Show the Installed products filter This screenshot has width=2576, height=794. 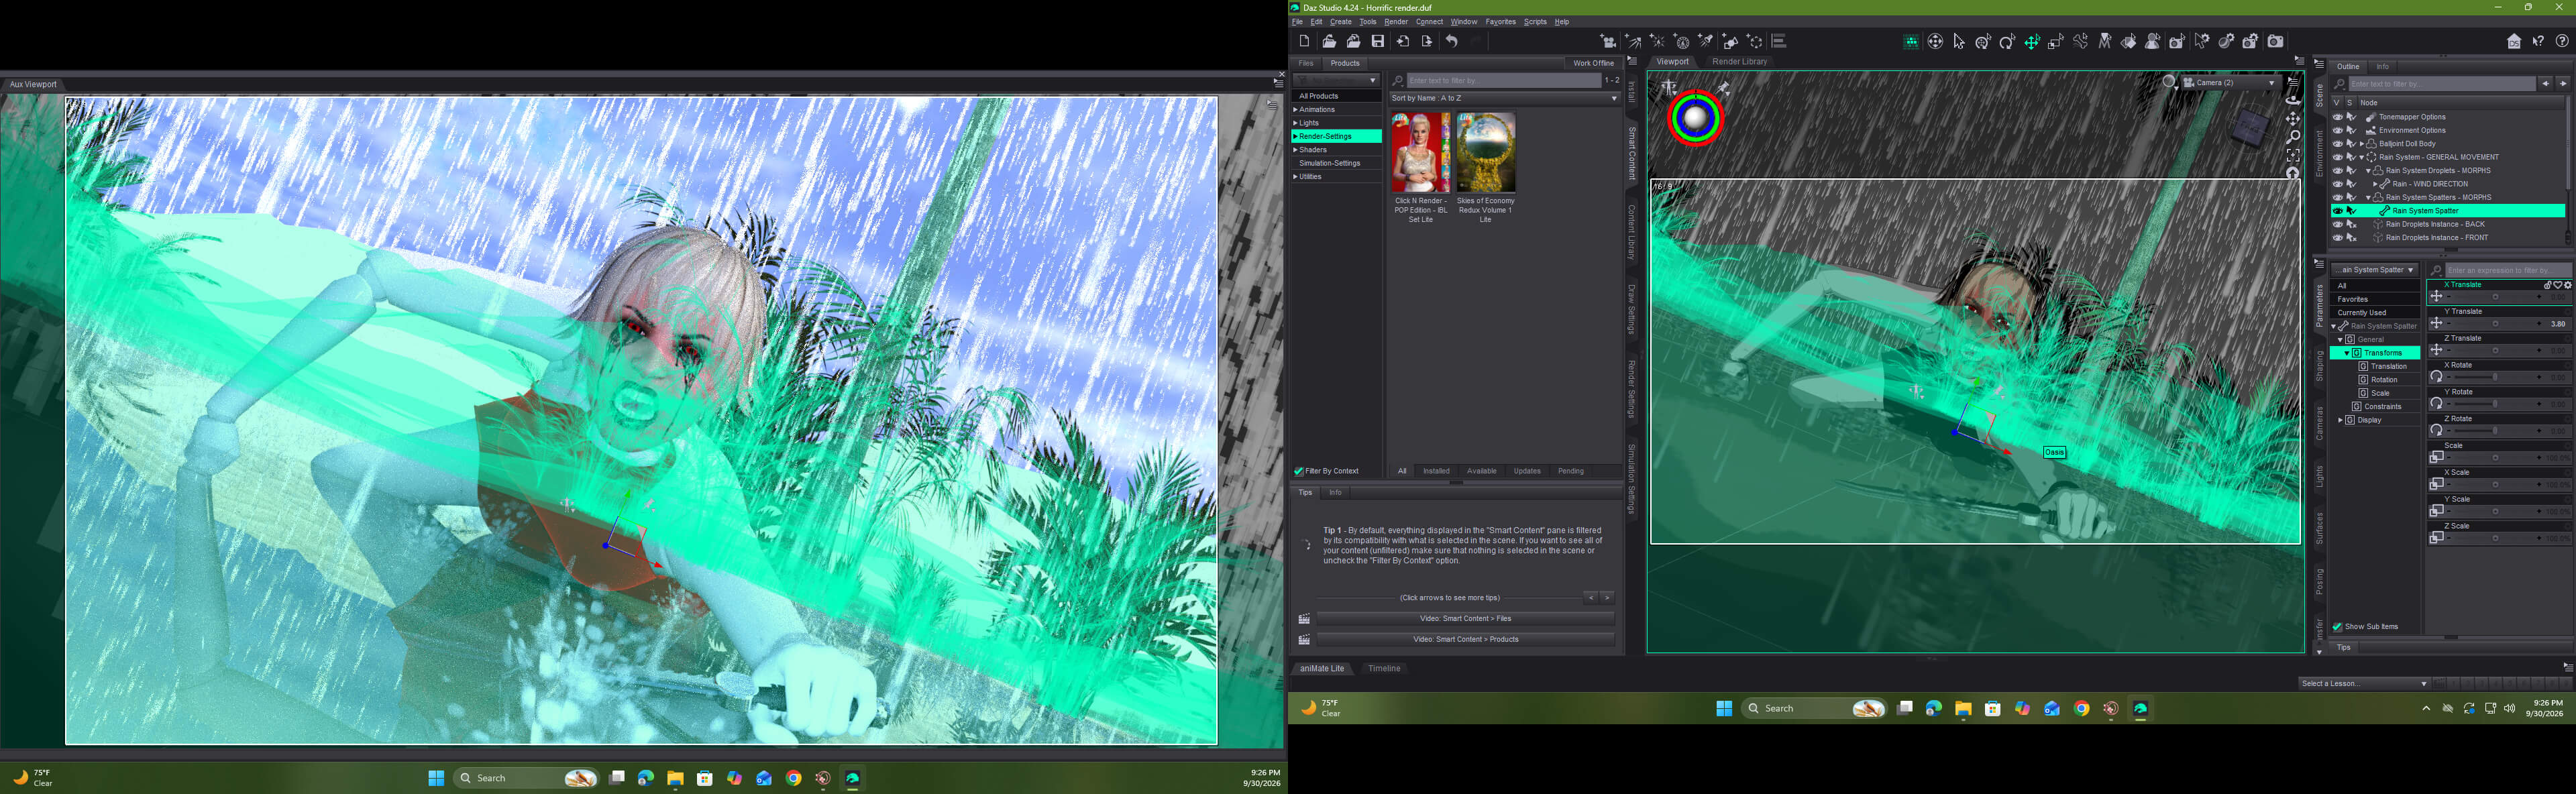[x=1436, y=471]
